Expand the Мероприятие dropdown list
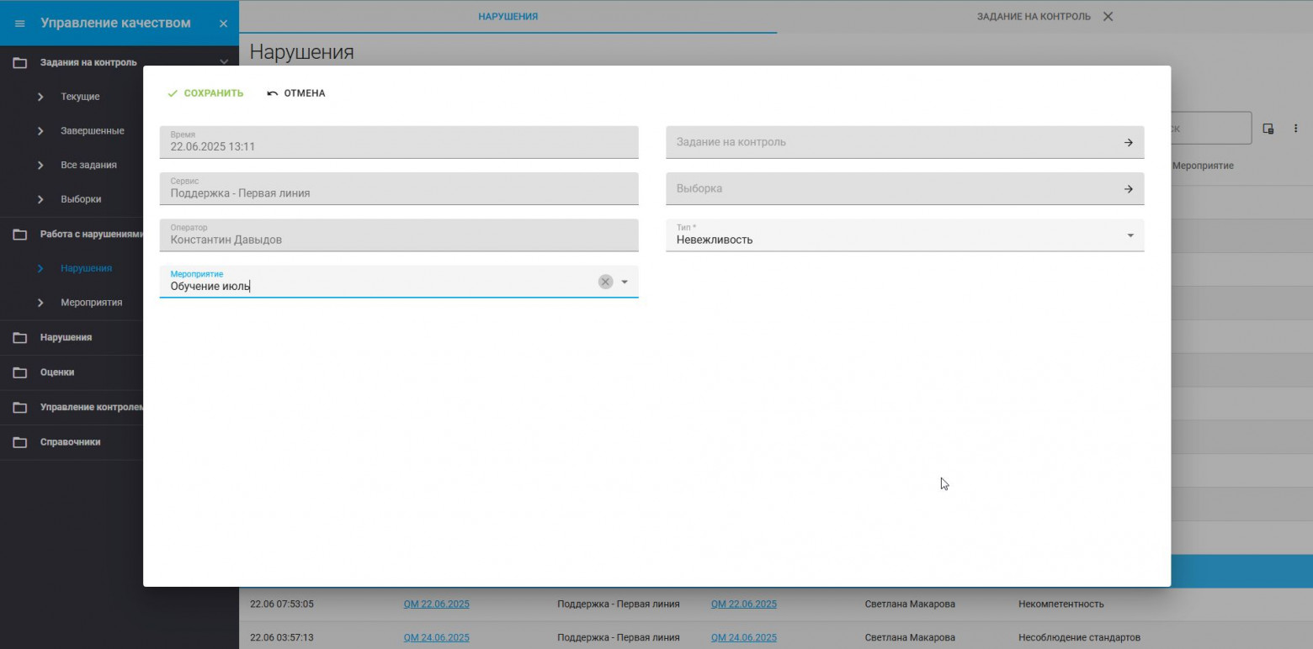Image resolution: width=1313 pixels, height=649 pixels. (625, 282)
